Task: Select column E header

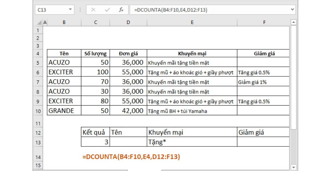Action: [x=192, y=23]
